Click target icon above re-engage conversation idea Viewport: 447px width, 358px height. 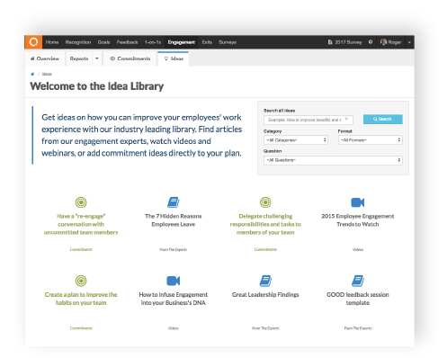pos(81,202)
